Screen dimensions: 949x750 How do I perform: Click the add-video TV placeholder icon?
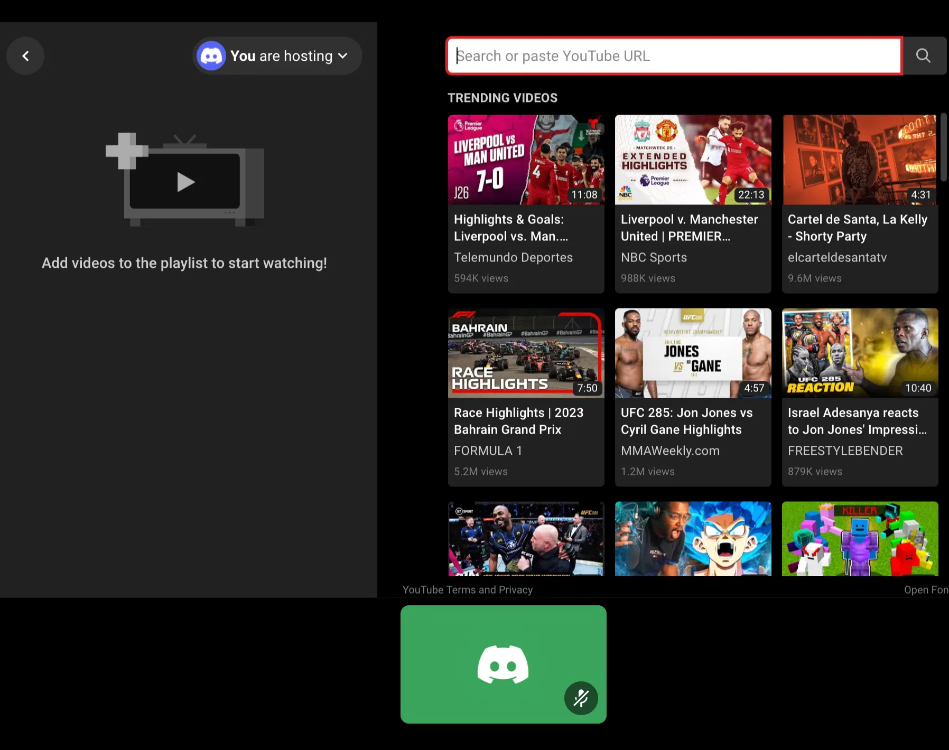point(185,180)
